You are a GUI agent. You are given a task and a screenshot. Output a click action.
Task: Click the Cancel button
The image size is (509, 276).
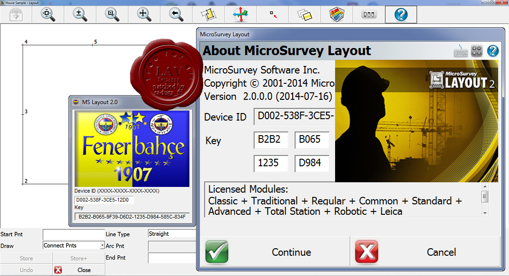coord(426,252)
